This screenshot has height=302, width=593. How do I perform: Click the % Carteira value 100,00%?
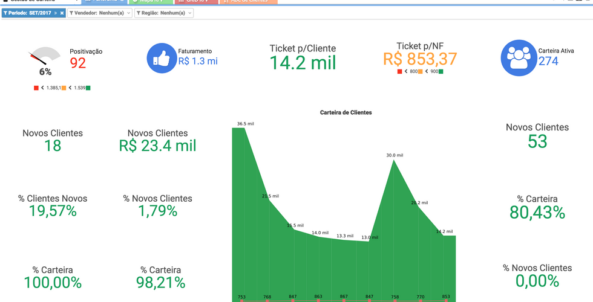[53, 283]
